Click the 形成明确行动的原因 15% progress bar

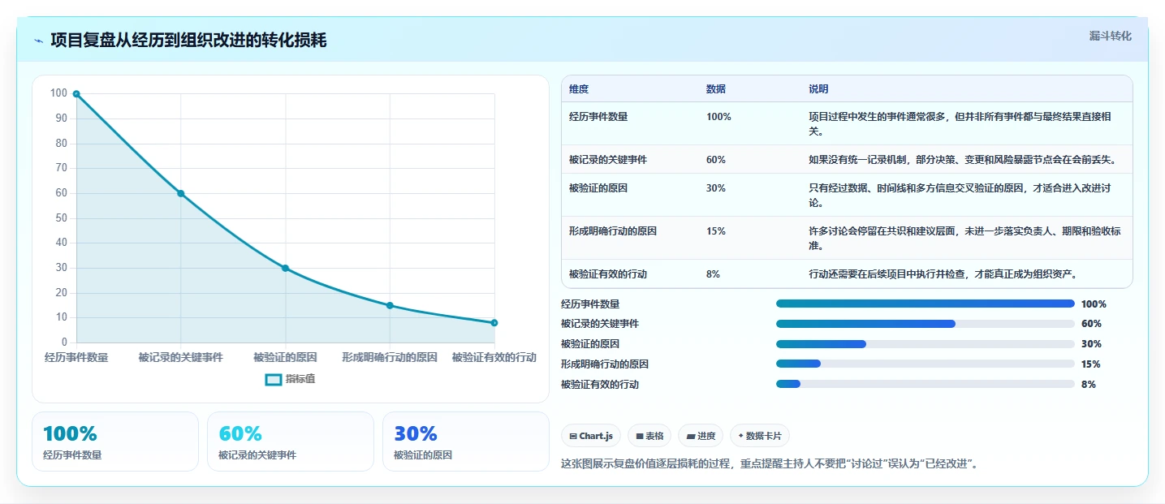click(x=926, y=364)
